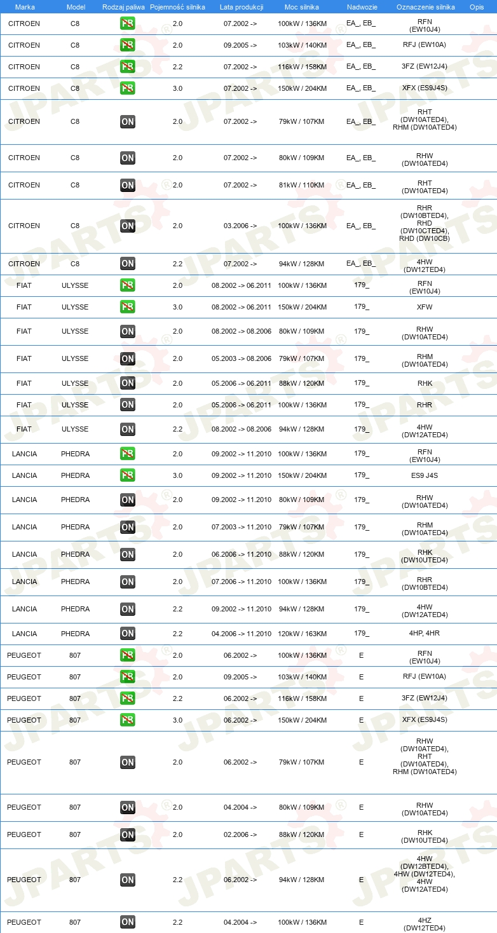Click petrol icon for Citroen C8 100kW RFN
This screenshot has width=497, height=933.
(x=128, y=24)
